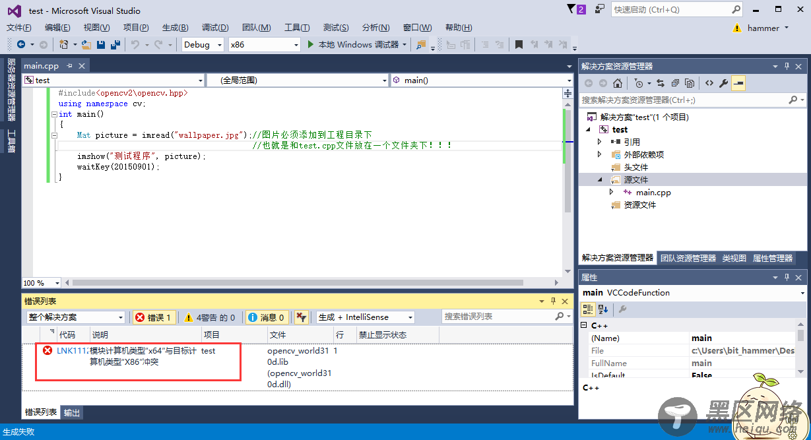811x440 pixels.
Task: Open the 调试(D) debug menu
Action: 215,27
